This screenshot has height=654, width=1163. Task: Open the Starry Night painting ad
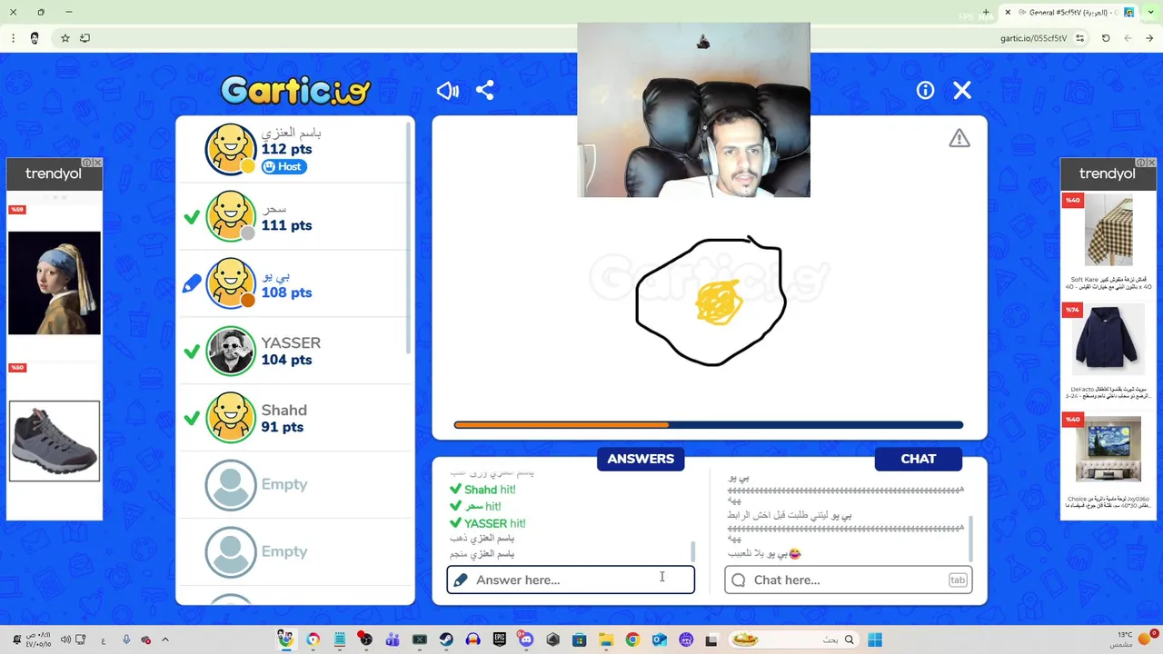point(1108,450)
